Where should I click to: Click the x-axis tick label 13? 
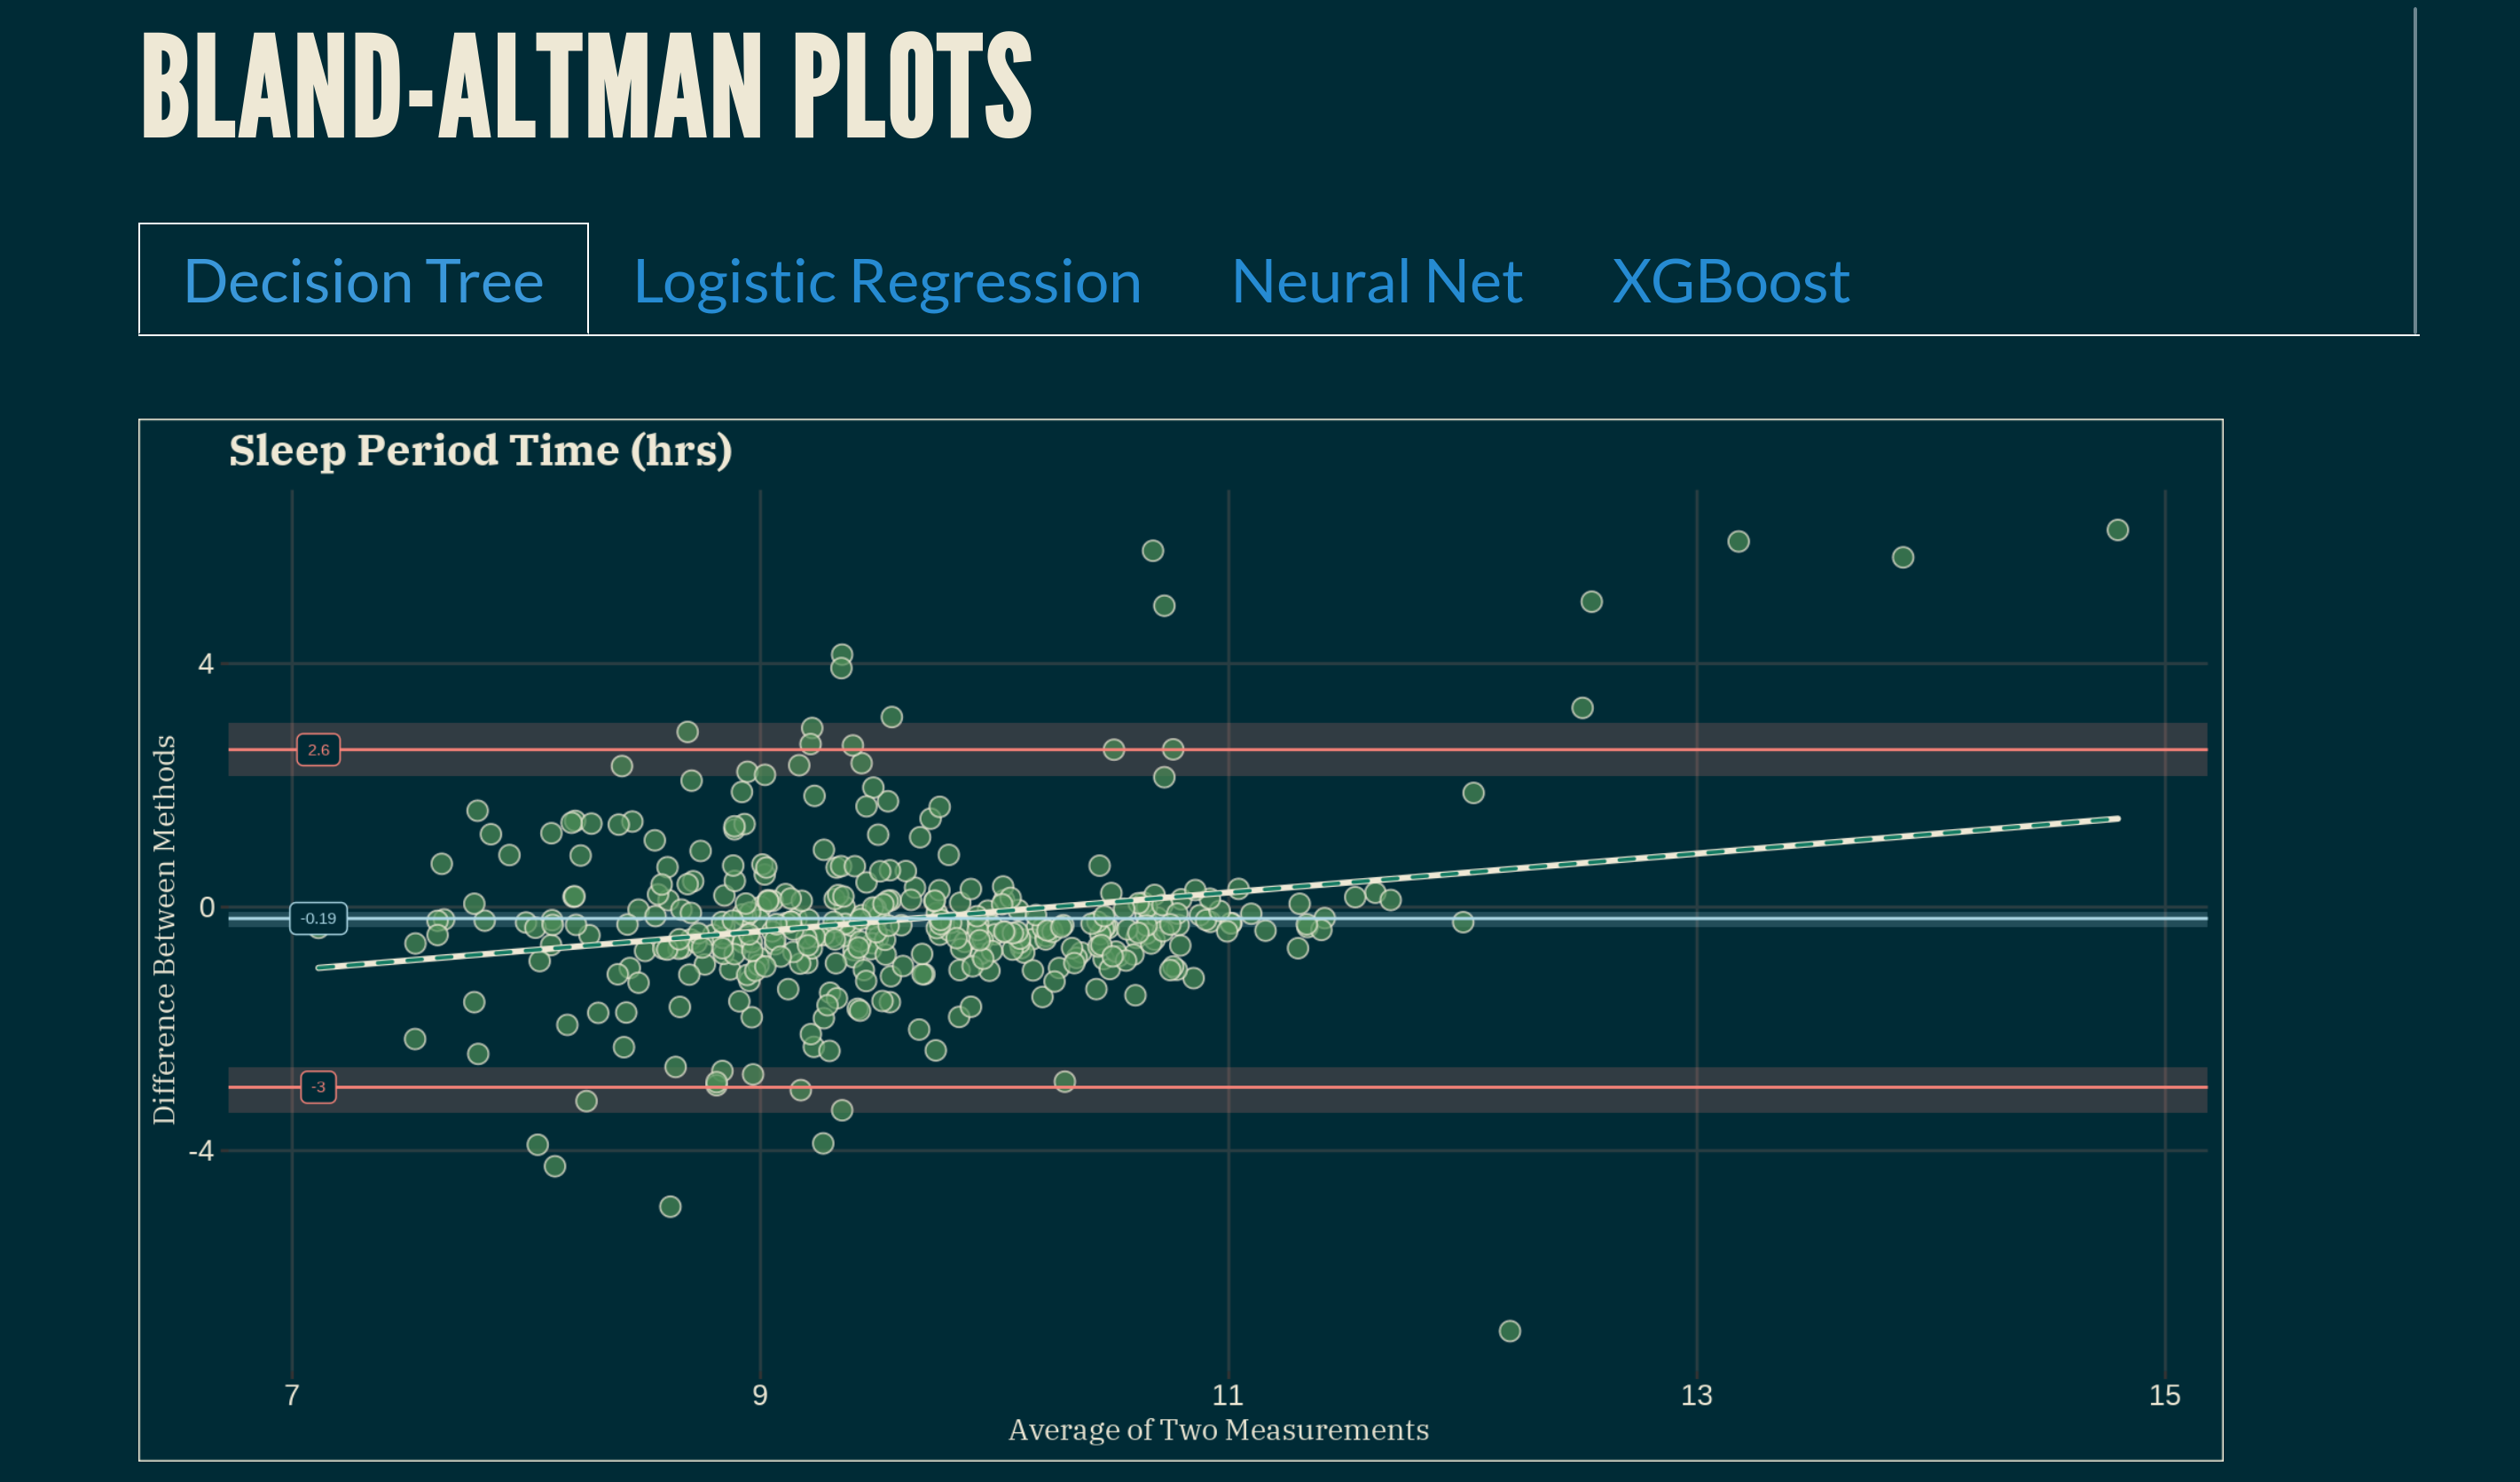click(1696, 1395)
